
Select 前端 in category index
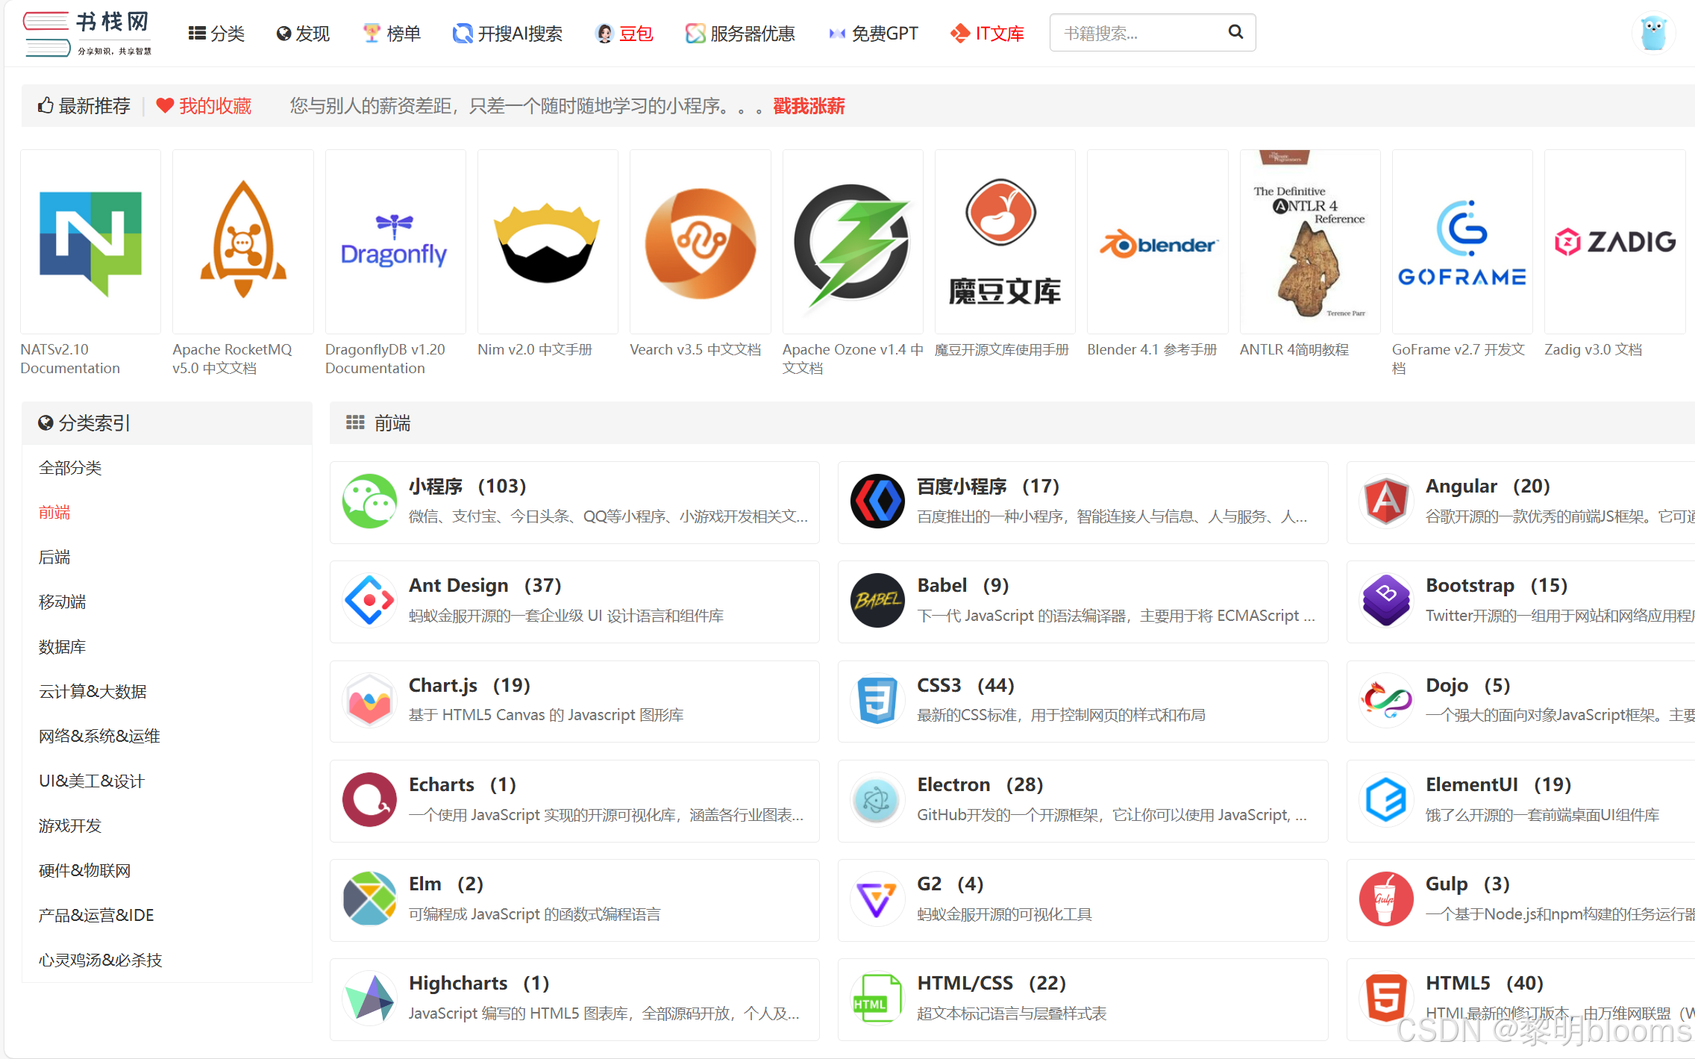click(54, 513)
